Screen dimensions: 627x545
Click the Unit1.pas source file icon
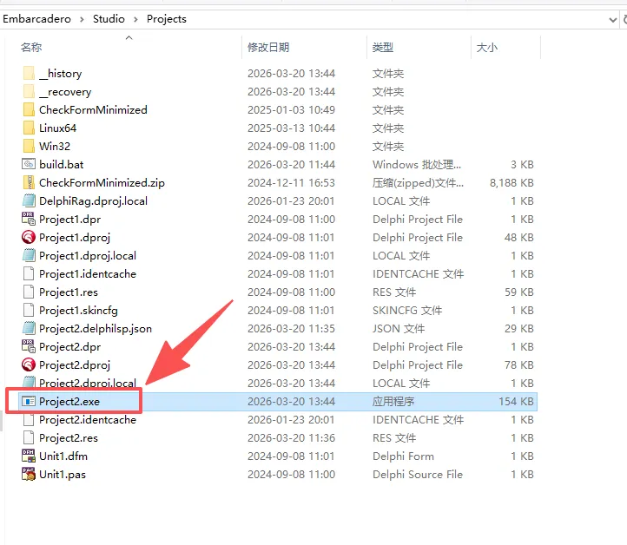tap(29, 475)
